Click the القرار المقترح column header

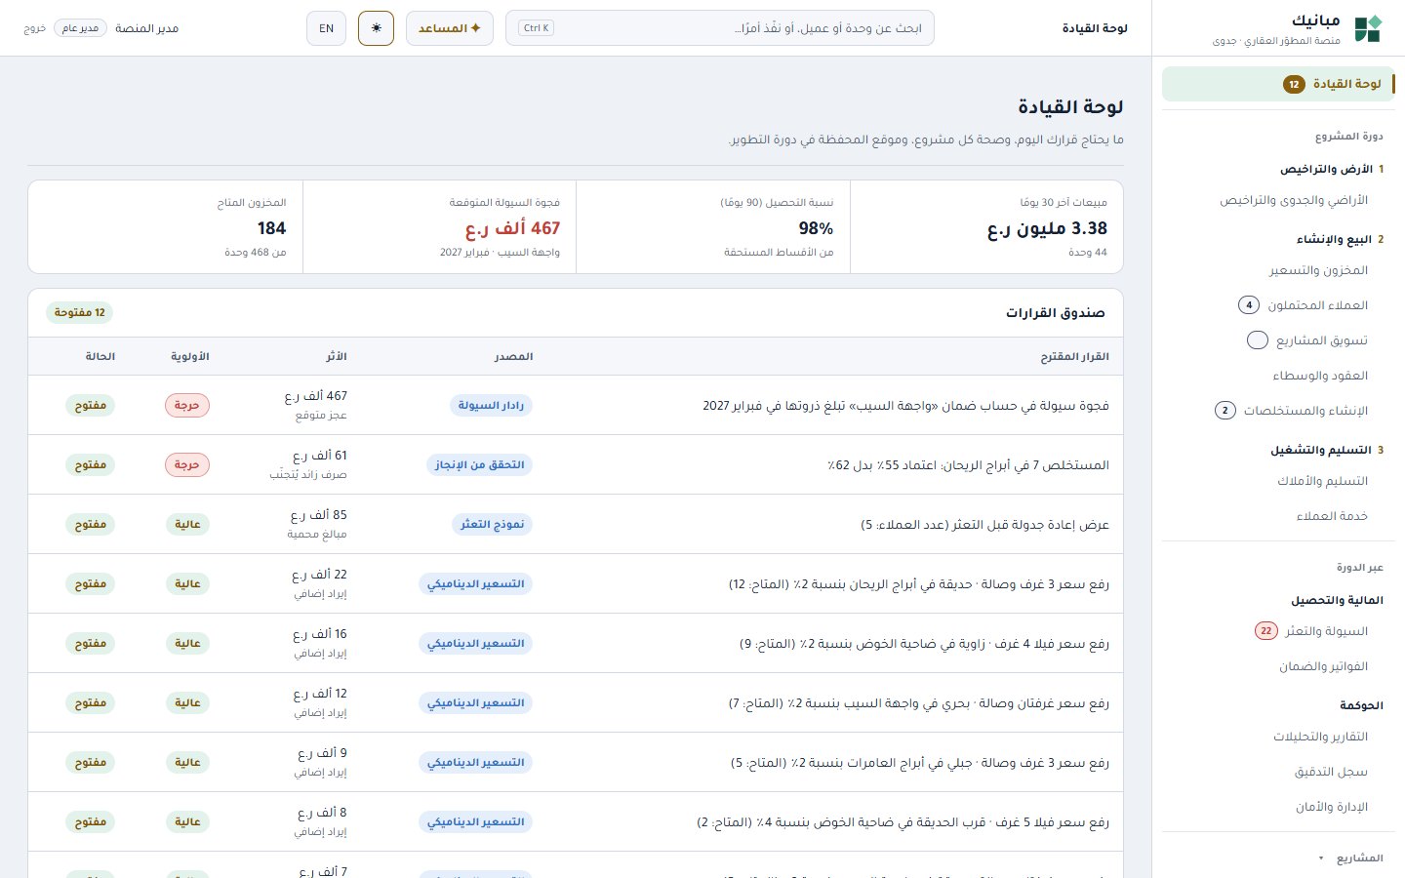(1074, 357)
